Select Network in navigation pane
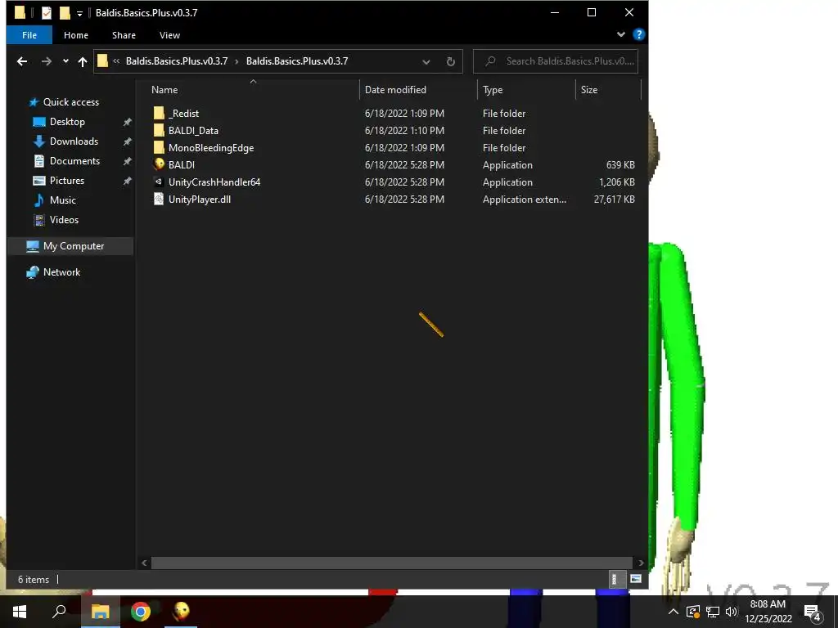 [61, 272]
